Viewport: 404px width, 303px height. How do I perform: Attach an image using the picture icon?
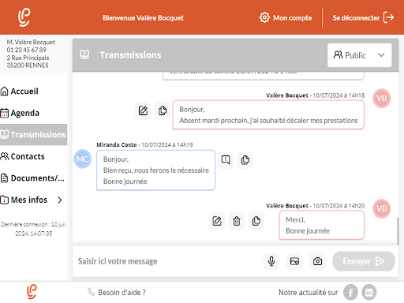(x=294, y=261)
